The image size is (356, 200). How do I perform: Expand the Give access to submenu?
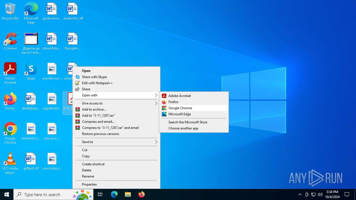[x=116, y=103]
